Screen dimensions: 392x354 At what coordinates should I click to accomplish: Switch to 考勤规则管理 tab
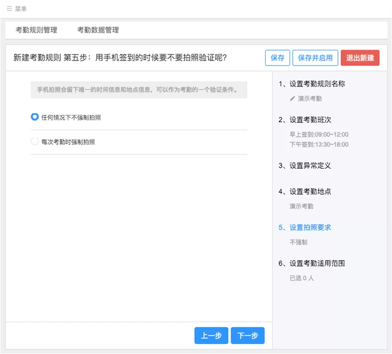37,30
